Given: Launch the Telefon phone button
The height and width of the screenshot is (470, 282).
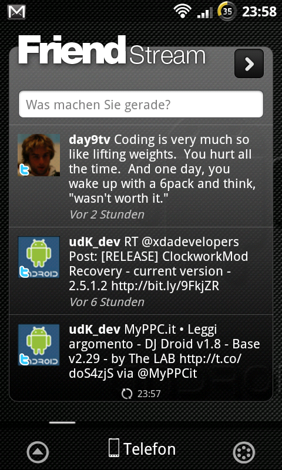Looking at the screenshot, I should (142, 449).
